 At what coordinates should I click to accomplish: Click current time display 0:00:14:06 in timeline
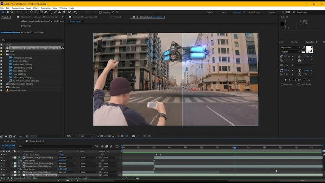coord(9,146)
